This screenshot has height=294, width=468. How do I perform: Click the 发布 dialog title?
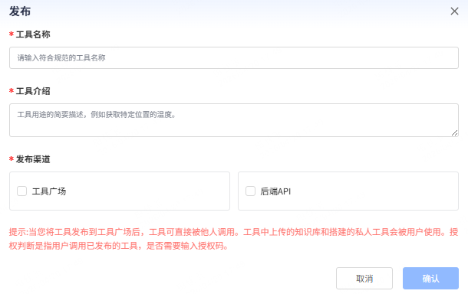pyautogui.click(x=20, y=11)
